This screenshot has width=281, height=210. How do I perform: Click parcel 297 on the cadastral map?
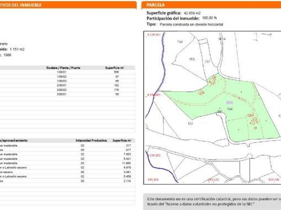tap(206, 62)
